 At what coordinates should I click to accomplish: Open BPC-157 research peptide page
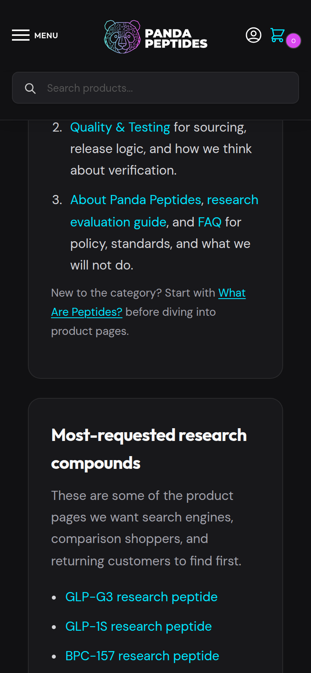pyautogui.click(x=142, y=656)
